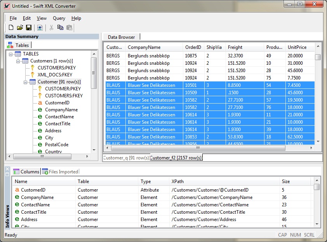Sort by the OrderID column header
Image resolution: width=327 pixels, height=242 pixels.
point(193,47)
